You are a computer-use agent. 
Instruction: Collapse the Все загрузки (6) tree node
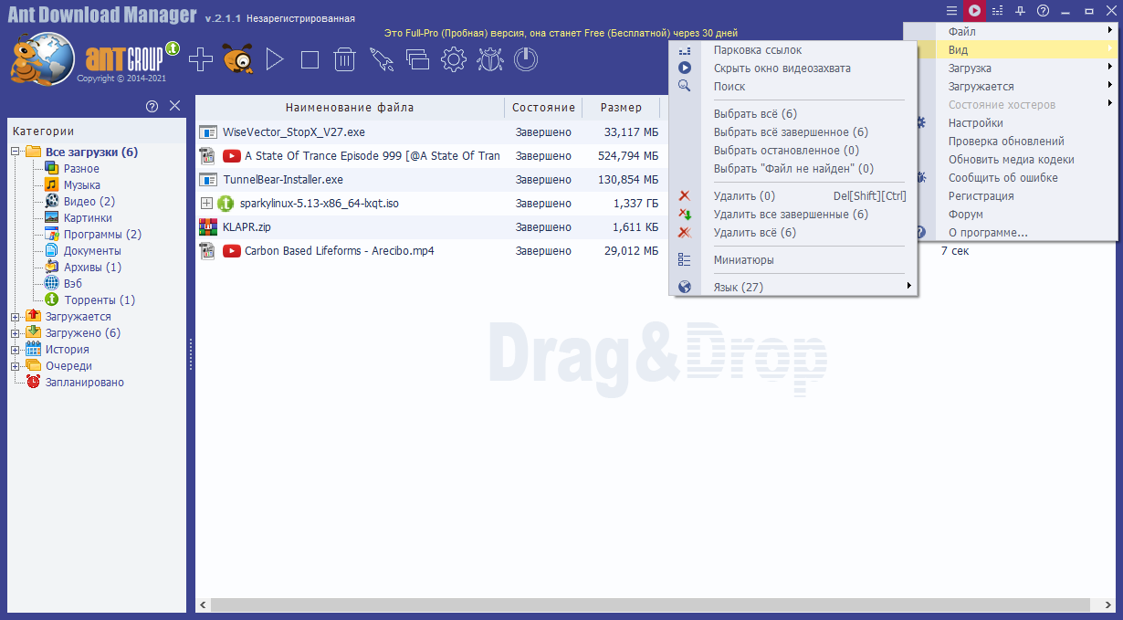pyautogui.click(x=16, y=152)
